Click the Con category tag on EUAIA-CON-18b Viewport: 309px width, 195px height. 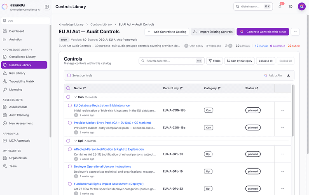(208, 110)
